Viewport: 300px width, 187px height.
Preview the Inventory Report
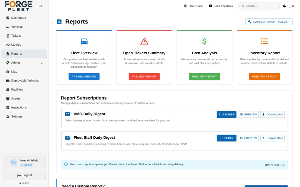pyautogui.click(x=264, y=77)
